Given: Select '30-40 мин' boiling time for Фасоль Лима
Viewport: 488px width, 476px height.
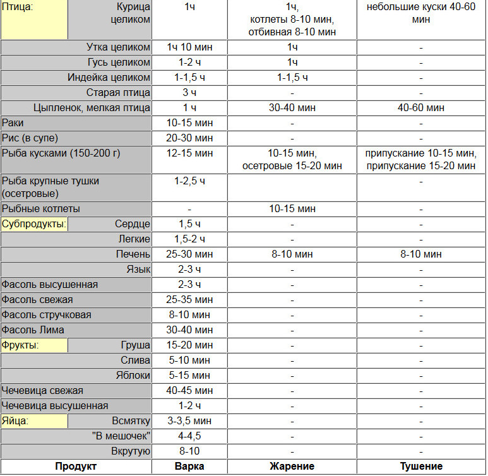Looking at the screenshot, I should [x=189, y=330].
